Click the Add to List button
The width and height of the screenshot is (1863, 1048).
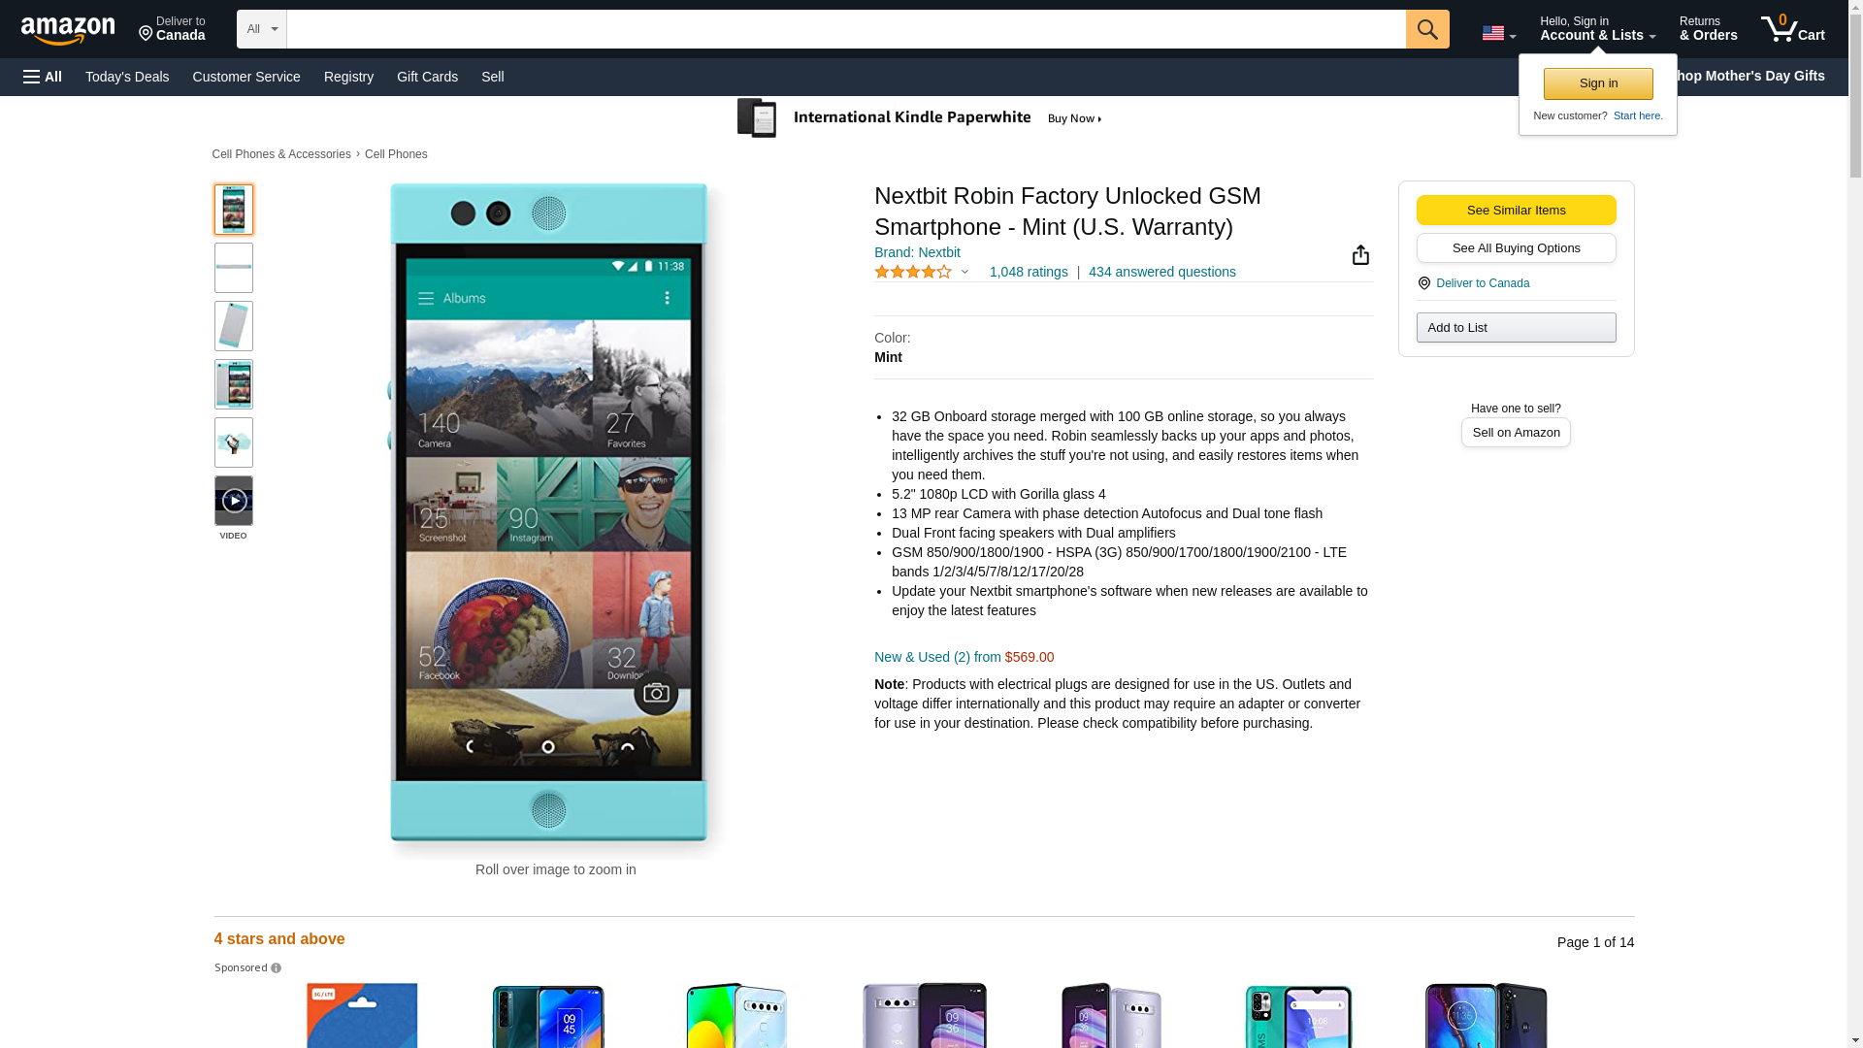coord(1516,328)
